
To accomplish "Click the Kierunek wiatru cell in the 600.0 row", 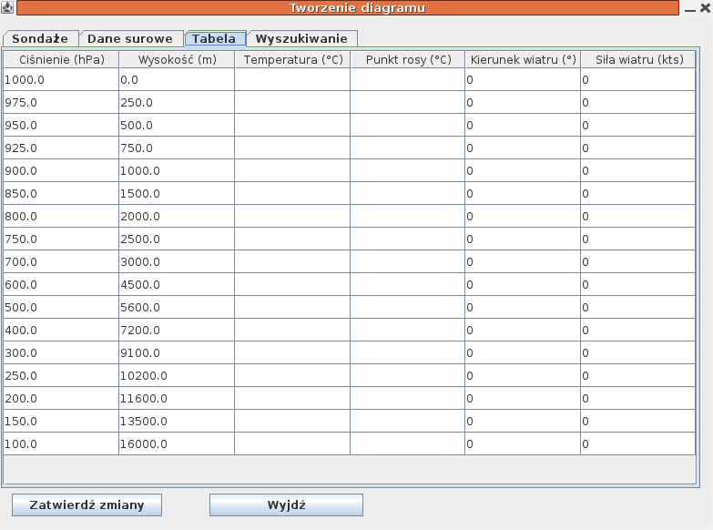I will pos(523,284).
